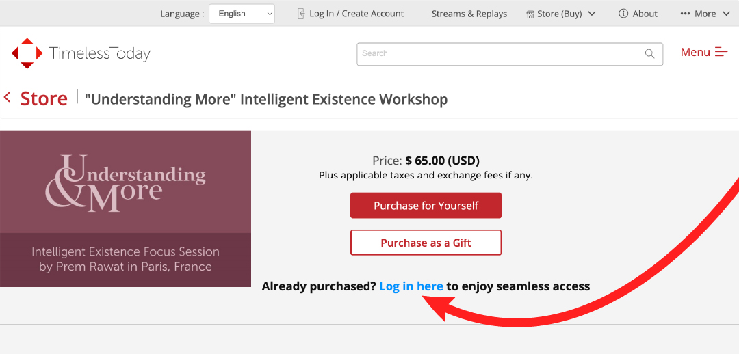The width and height of the screenshot is (739, 354).
Task: Click the Understanding More workshop thumbnail
Action: [x=125, y=208]
